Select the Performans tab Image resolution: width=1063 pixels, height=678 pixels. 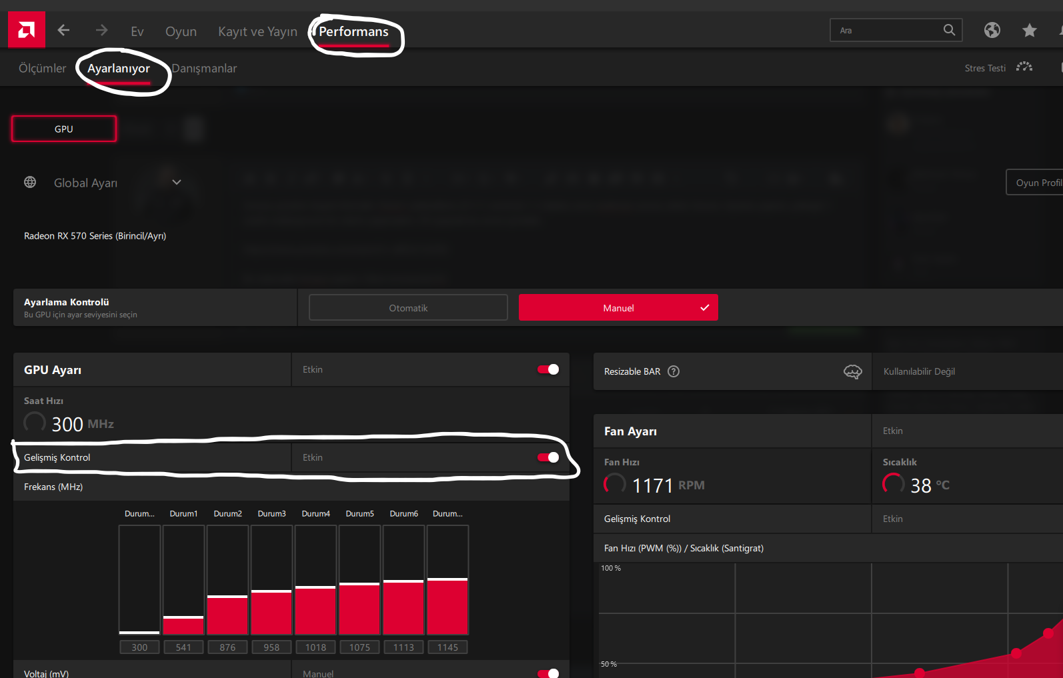point(353,31)
